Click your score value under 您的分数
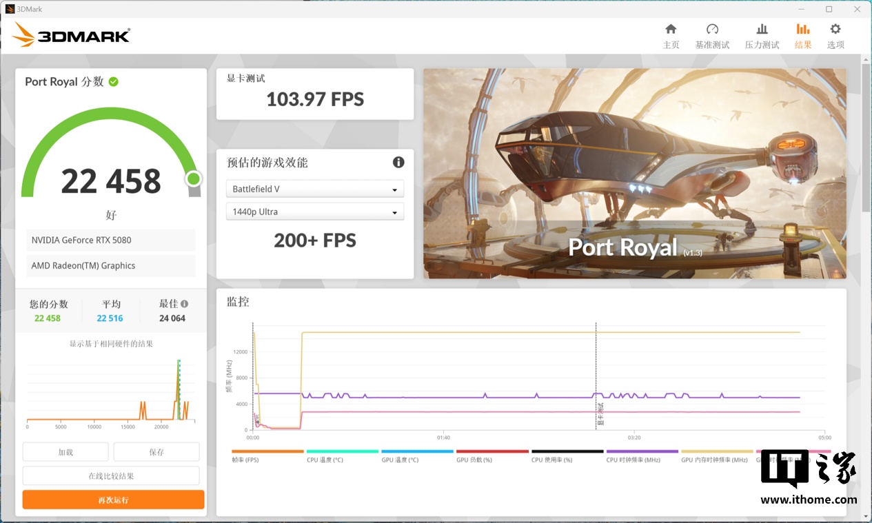 [48, 318]
